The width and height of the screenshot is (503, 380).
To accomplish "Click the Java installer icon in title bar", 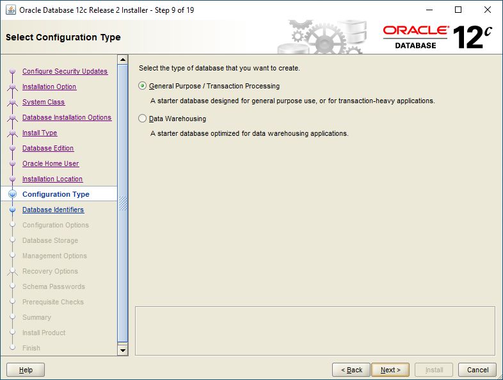I will click(x=11, y=10).
